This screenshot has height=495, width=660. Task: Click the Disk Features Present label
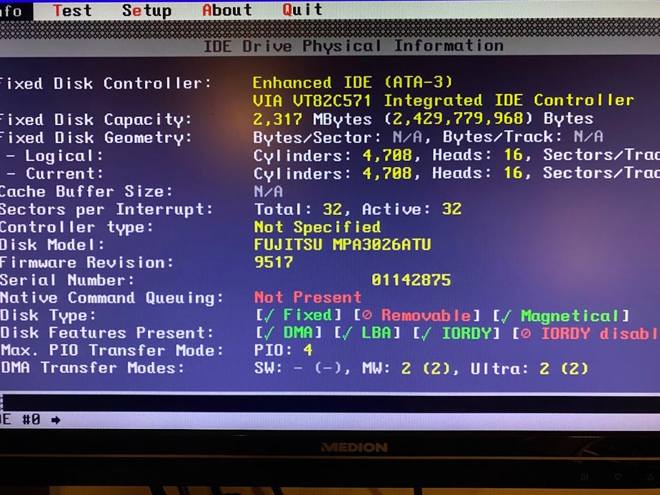[107, 333]
